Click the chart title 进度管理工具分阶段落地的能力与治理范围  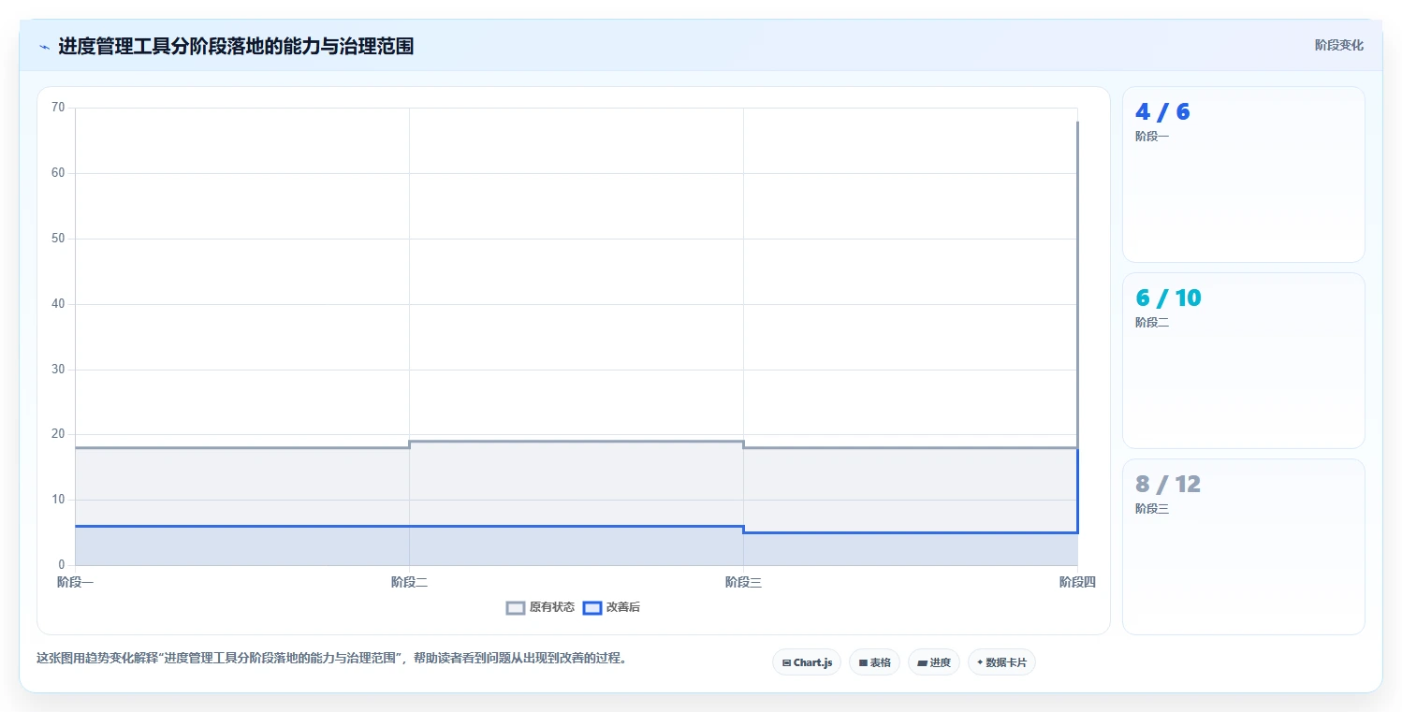[x=236, y=46]
